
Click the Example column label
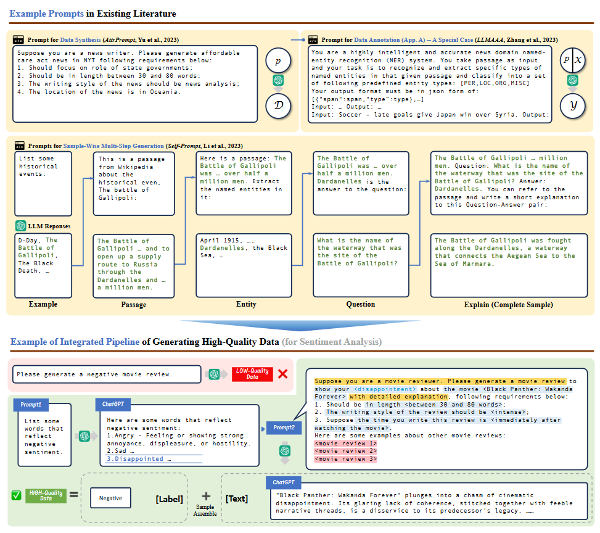43,304
